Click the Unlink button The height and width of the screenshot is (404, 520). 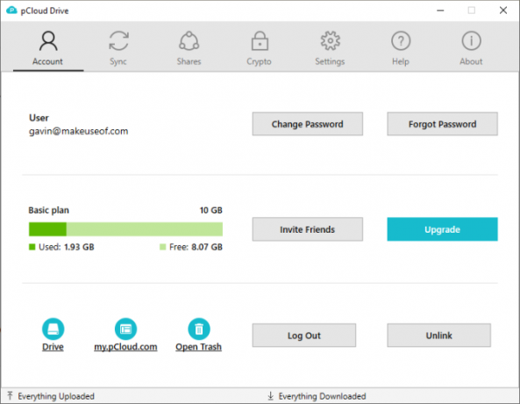click(x=438, y=335)
